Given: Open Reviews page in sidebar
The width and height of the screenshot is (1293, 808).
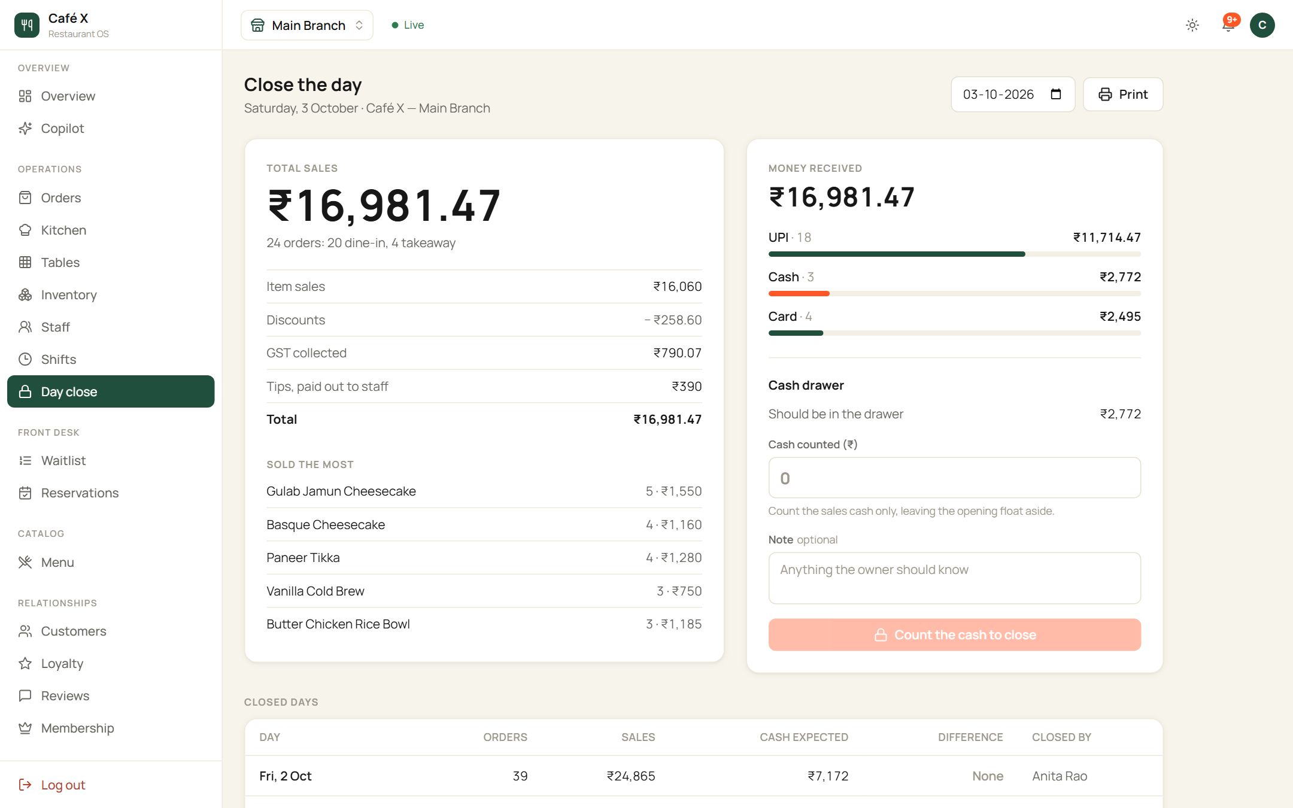Looking at the screenshot, I should pyautogui.click(x=111, y=695).
